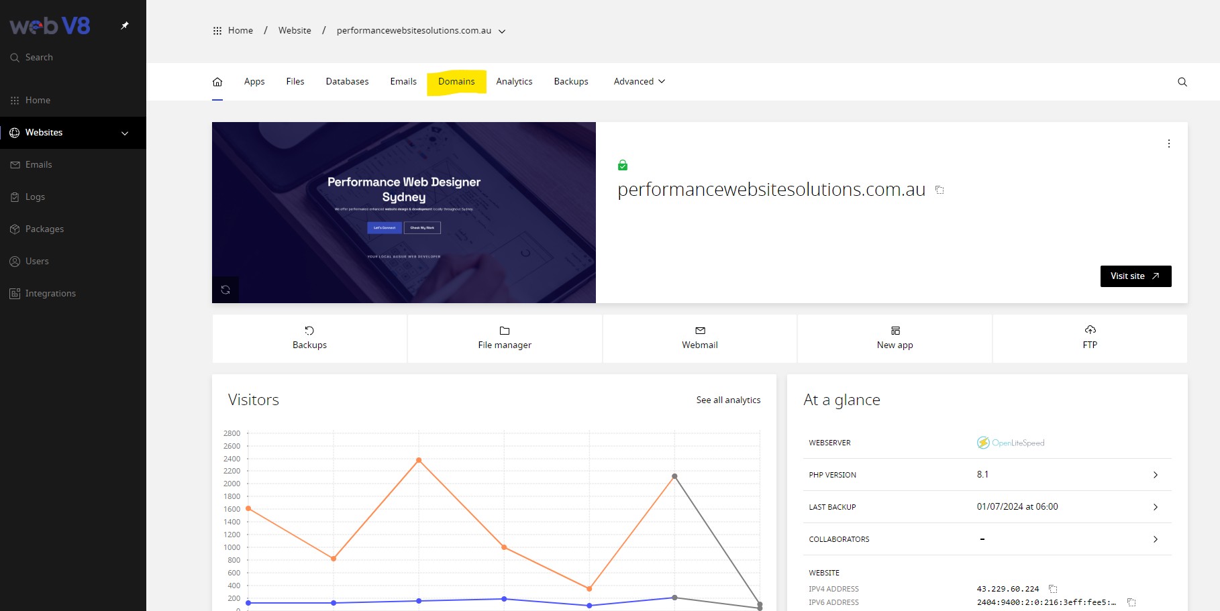This screenshot has height=611, width=1220.
Task: Click the pin sidebar icon
Action: pos(124,25)
